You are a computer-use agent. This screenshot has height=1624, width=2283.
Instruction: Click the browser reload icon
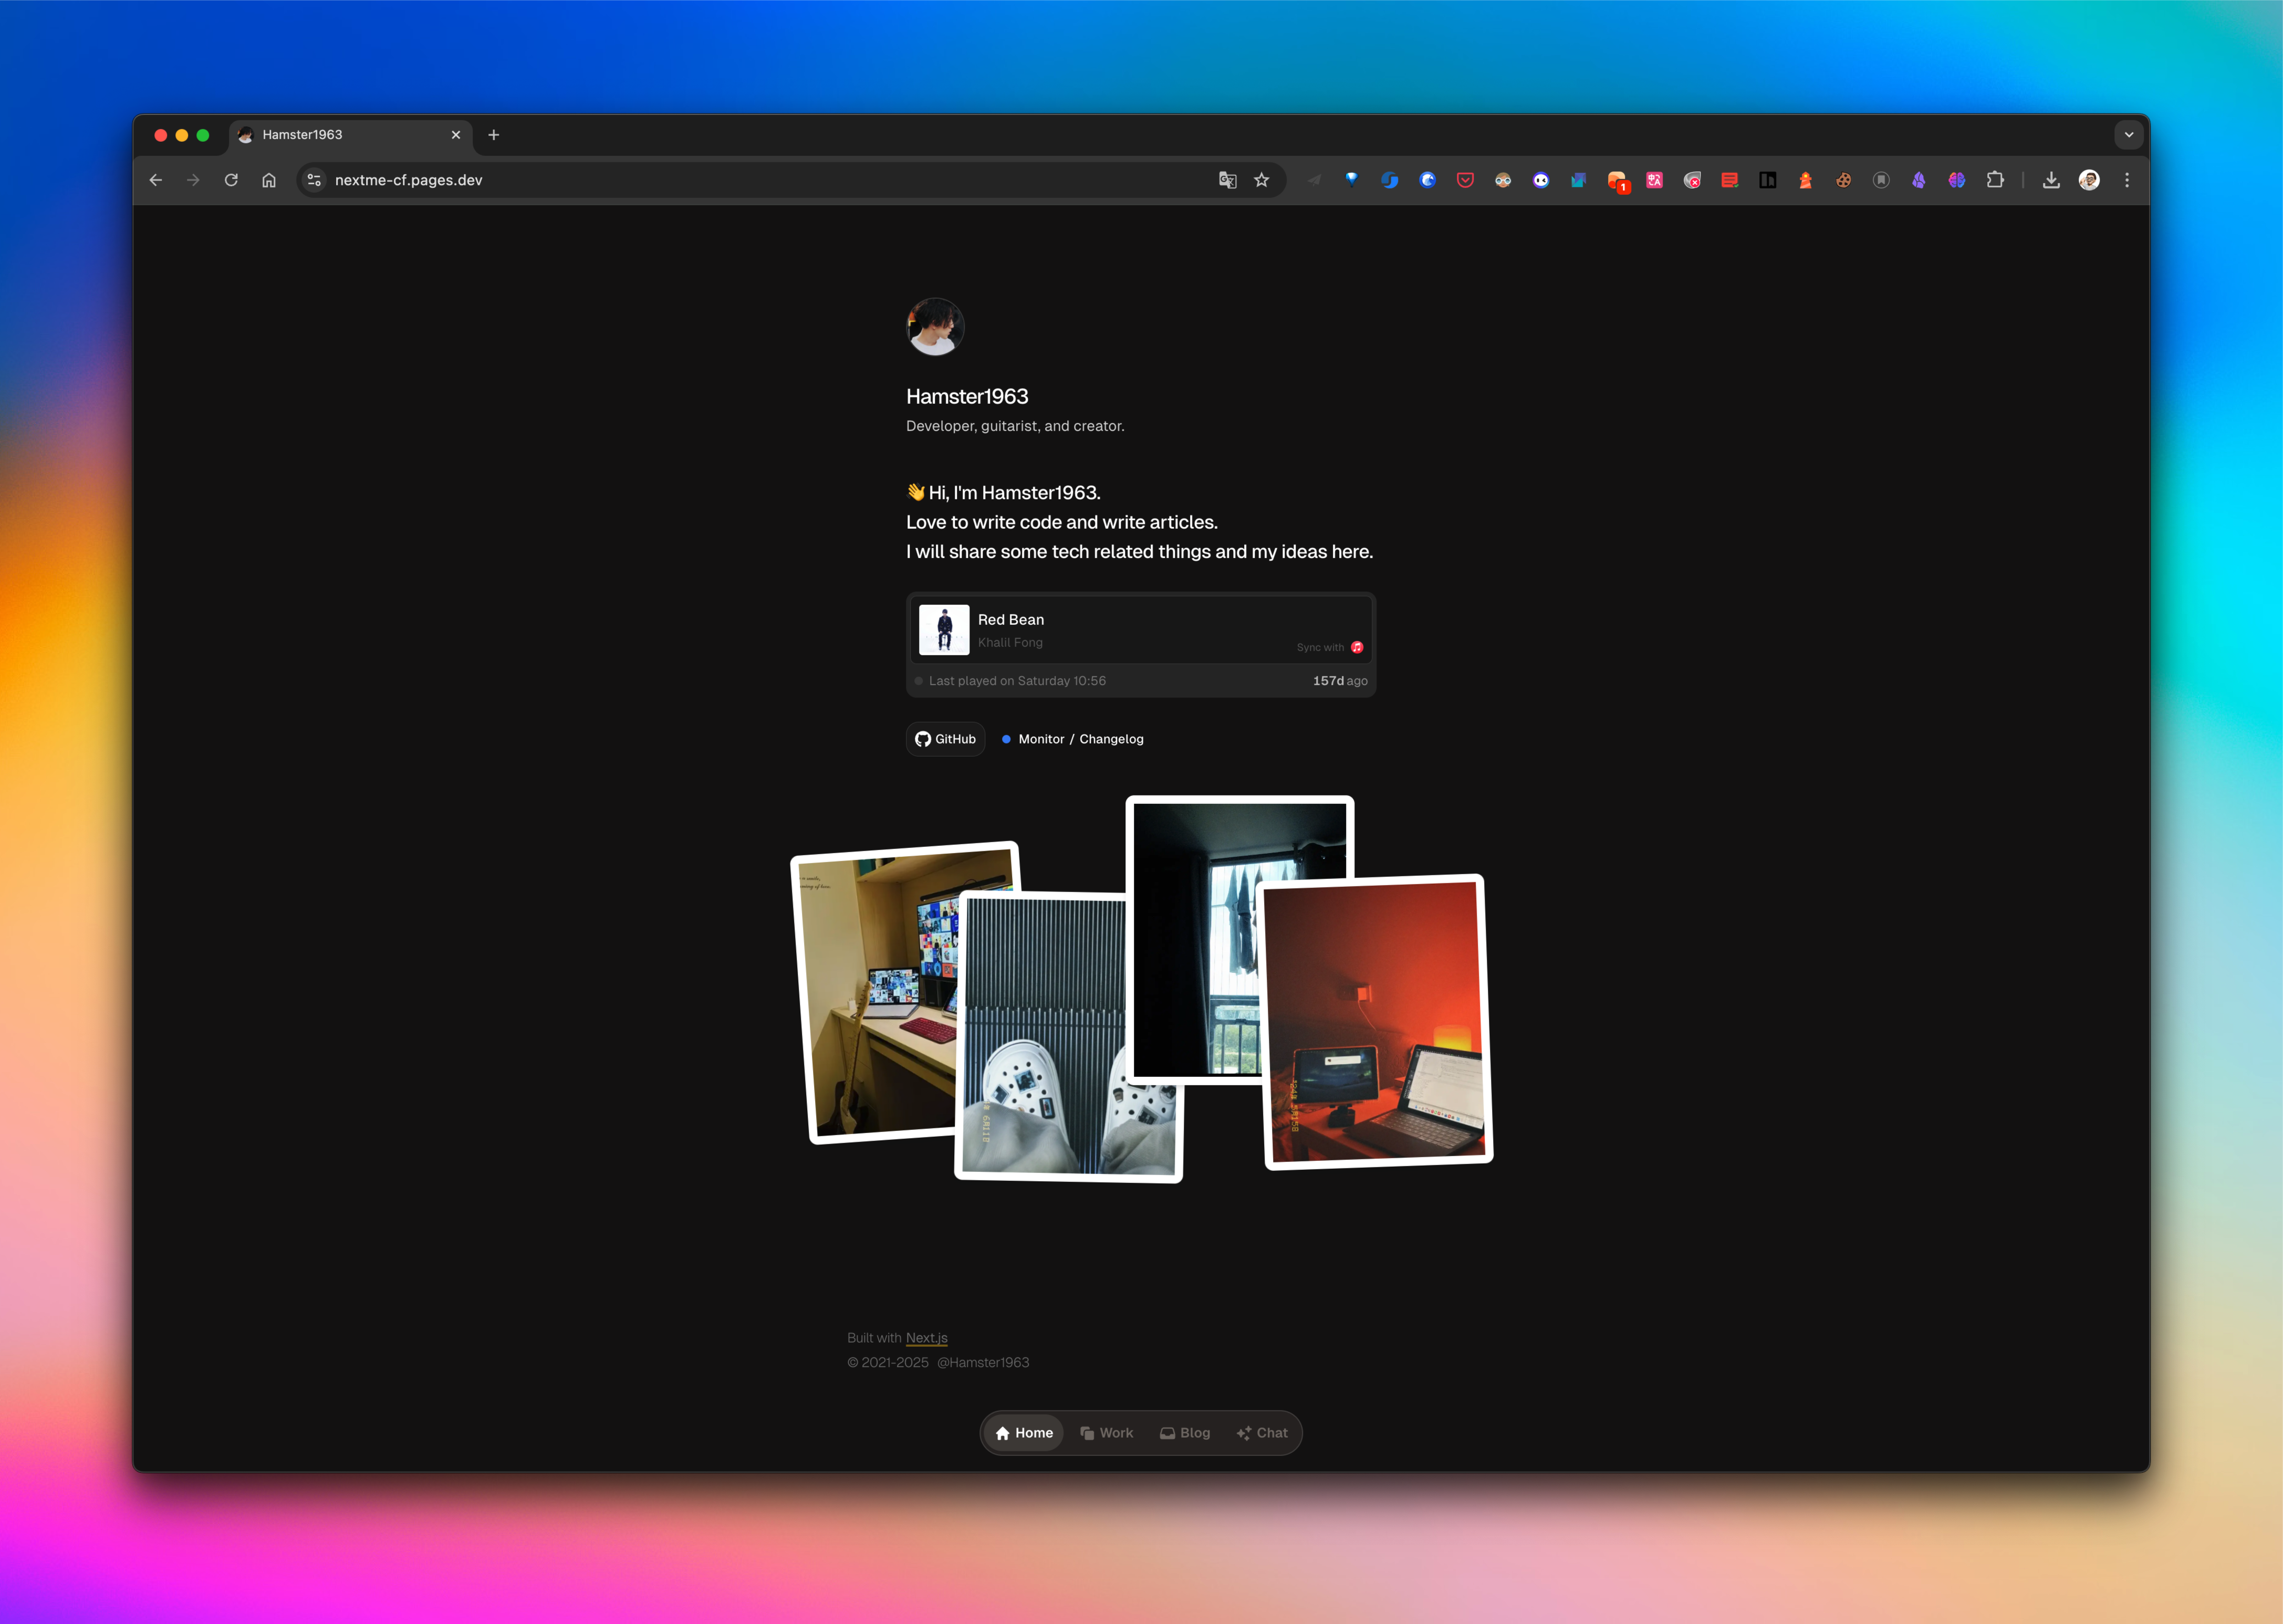tap(231, 180)
